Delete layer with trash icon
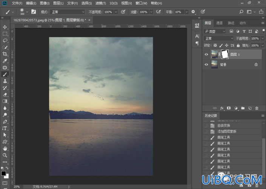Screen dimensions: 266x189 click(x=257, y=108)
